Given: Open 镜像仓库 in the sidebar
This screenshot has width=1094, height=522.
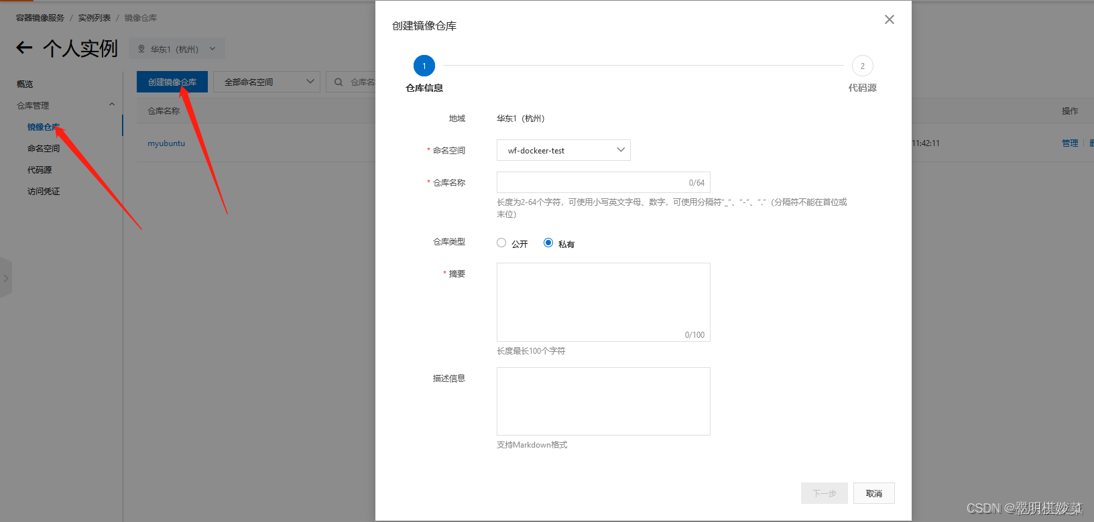Looking at the screenshot, I should [44, 127].
